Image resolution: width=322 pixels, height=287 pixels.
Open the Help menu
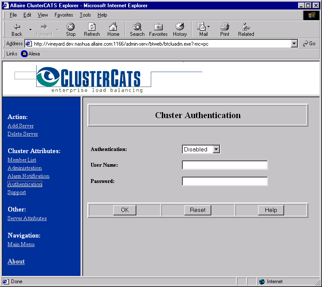pos(102,15)
